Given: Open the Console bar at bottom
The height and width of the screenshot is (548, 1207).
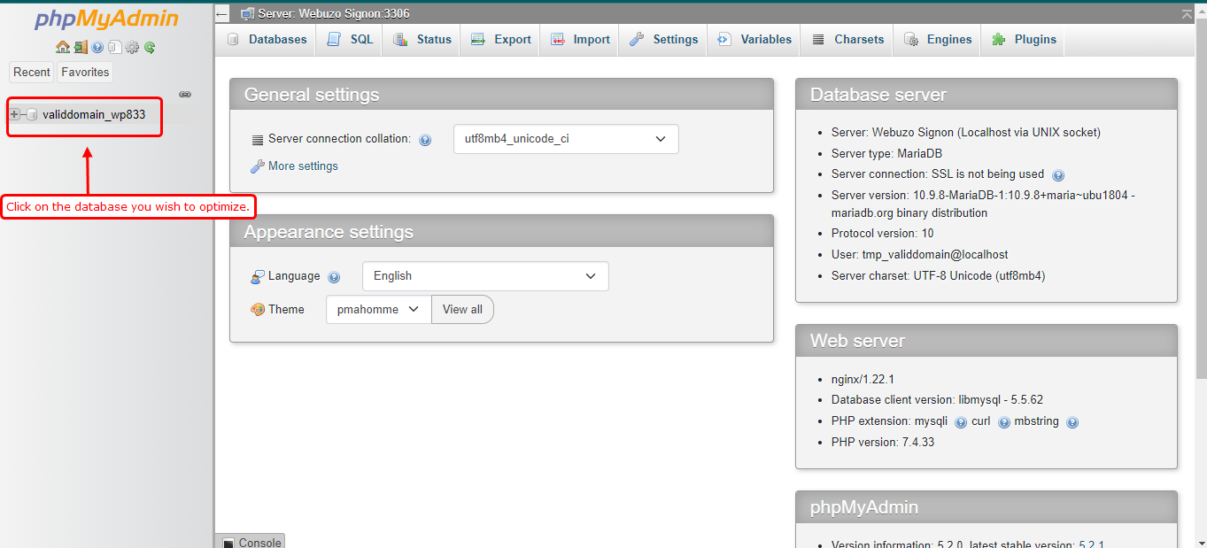Looking at the screenshot, I should click(251, 542).
